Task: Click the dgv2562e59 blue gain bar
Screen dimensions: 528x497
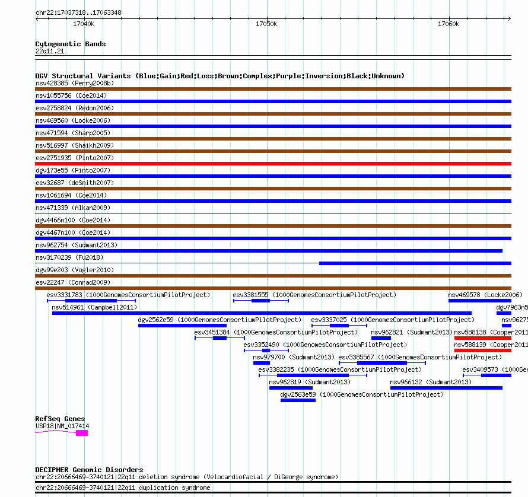Action: coord(182,326)
